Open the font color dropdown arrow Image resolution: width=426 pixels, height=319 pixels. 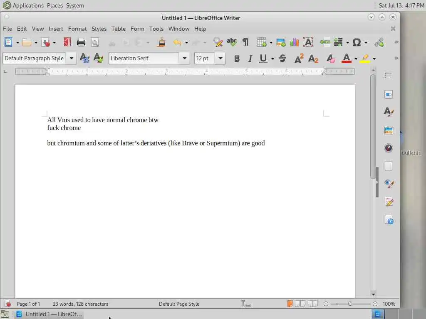[x=356, y=59]
